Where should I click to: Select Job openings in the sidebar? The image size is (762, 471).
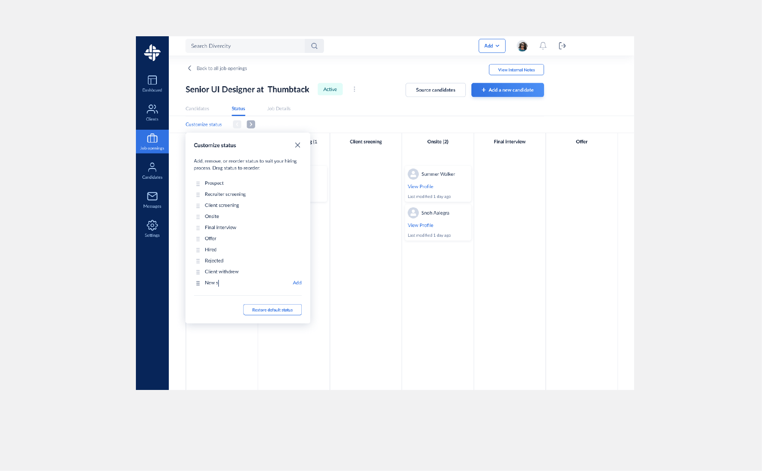coord(152,142)
